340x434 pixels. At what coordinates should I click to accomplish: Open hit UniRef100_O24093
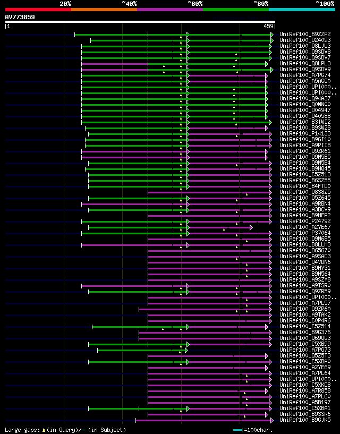(x=305, y=40)
